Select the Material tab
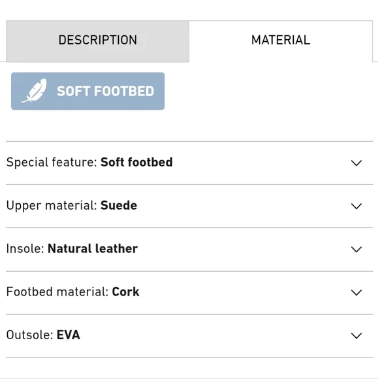 click(281, 41)
